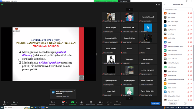Viewport: 194px width, 109px height.
Task: Open the Windows Start menu
Action: pyautogui.click(x=2, y=107)
